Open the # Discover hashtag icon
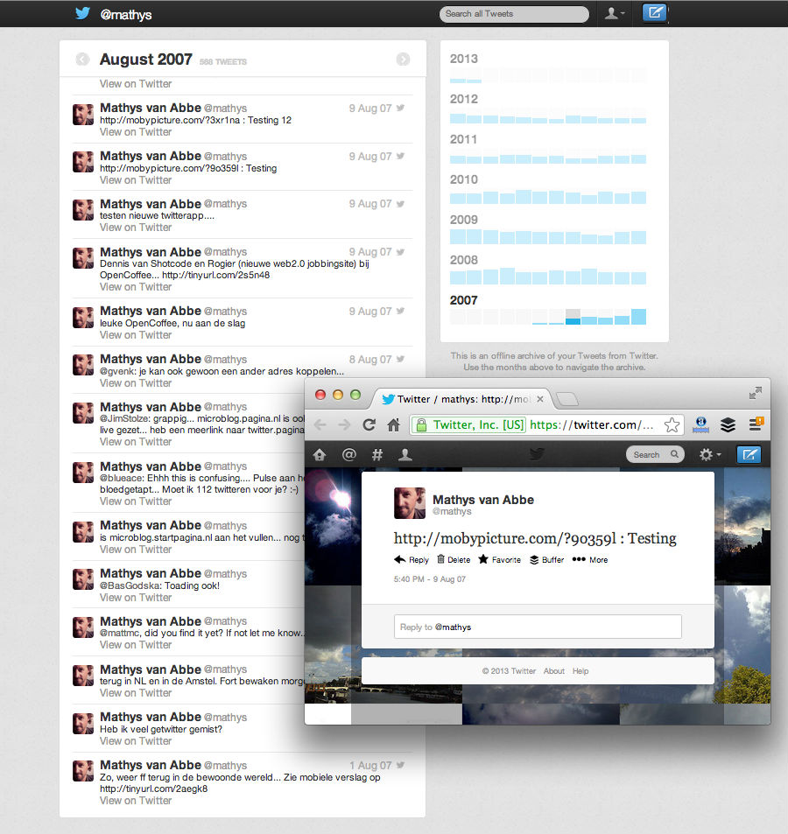This screenshot has width=788, height=834. 377,455
